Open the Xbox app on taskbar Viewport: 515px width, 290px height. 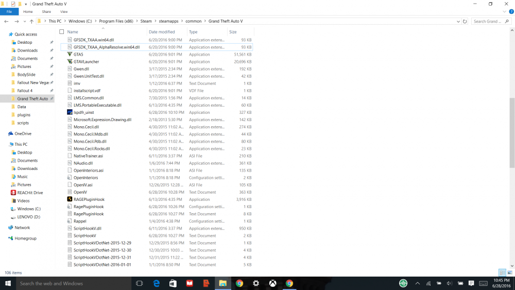(272, 283)
